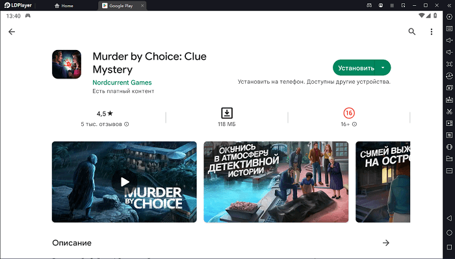Viewport: 455px width, 259px height.
Task: Go back with the Play Store arrow
Action: tap(12, 32)
